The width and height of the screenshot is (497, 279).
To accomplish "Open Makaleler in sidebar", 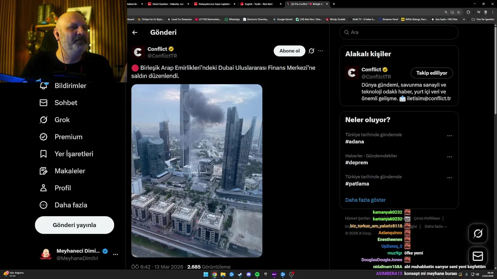I will [x=62, y=171].
